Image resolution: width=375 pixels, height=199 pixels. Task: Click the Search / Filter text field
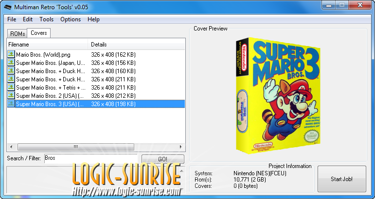[x=91, y=158]
